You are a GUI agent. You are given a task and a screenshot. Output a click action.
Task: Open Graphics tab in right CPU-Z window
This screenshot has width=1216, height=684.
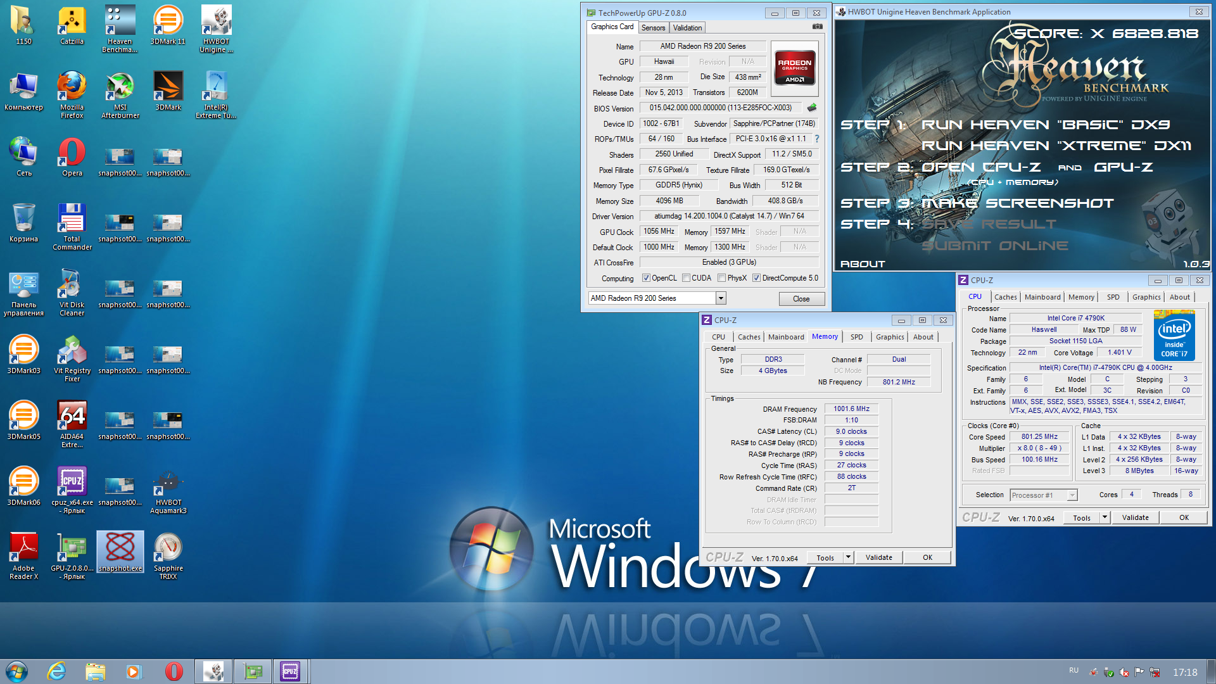pyautogui.click(x=1146, y=297)
